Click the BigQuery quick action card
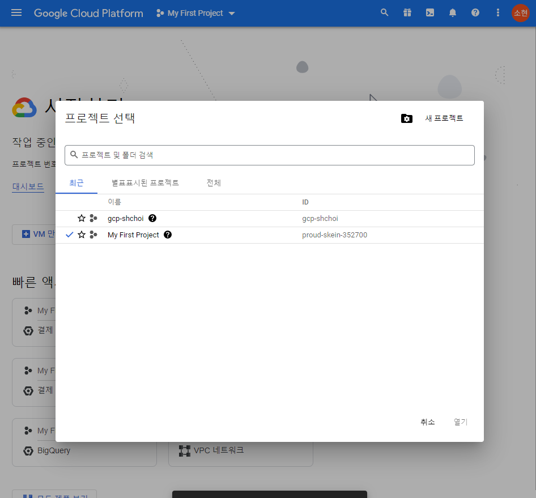This screenshot has width=536, height=498. (84, 442)
